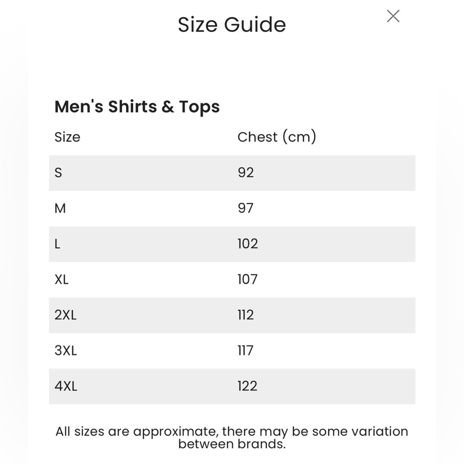Image resolution: width=464 pixels, height=464 pixels.
Task: Select the 3XL size row
Action: (232, 351)
